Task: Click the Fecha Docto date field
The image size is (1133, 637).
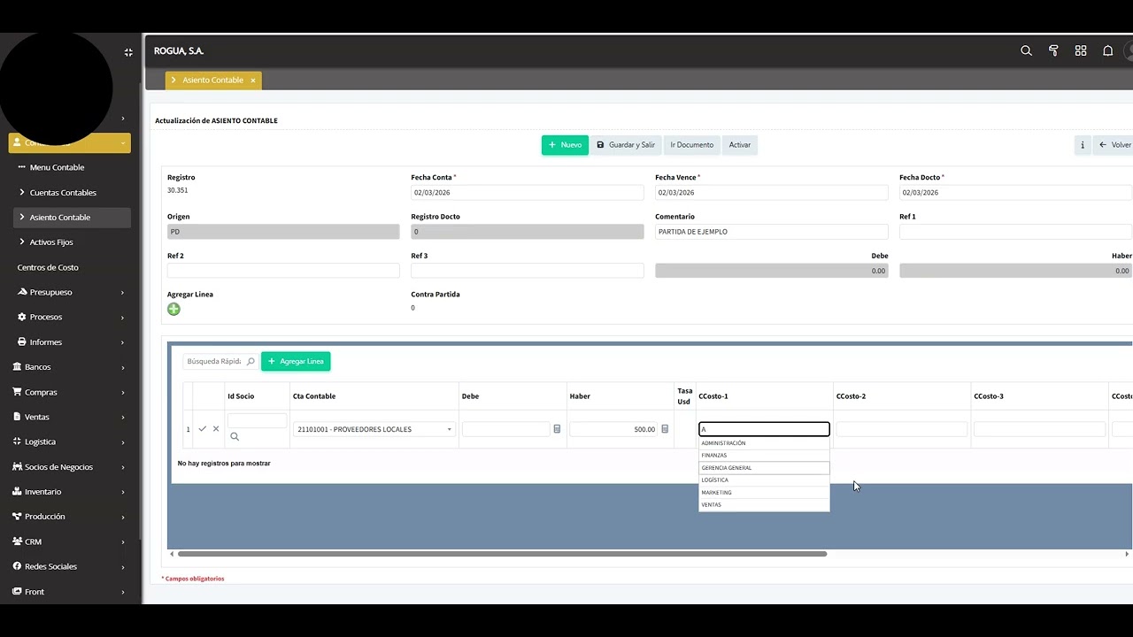Action: coord(1016,192)
